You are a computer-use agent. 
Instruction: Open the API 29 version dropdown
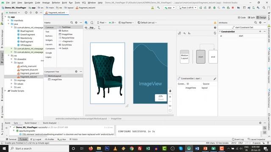[x=112, y=22]
